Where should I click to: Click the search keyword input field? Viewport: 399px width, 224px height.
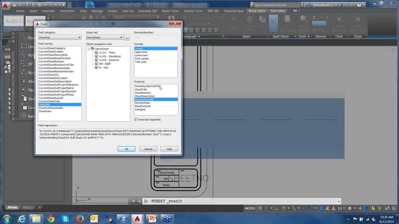(x=277, y=5)
